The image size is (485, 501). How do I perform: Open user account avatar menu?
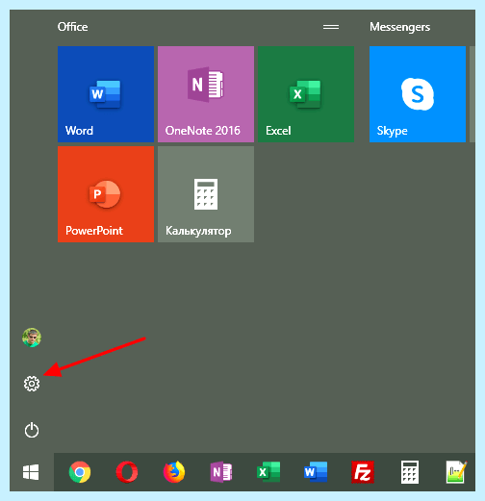(32, 338)
